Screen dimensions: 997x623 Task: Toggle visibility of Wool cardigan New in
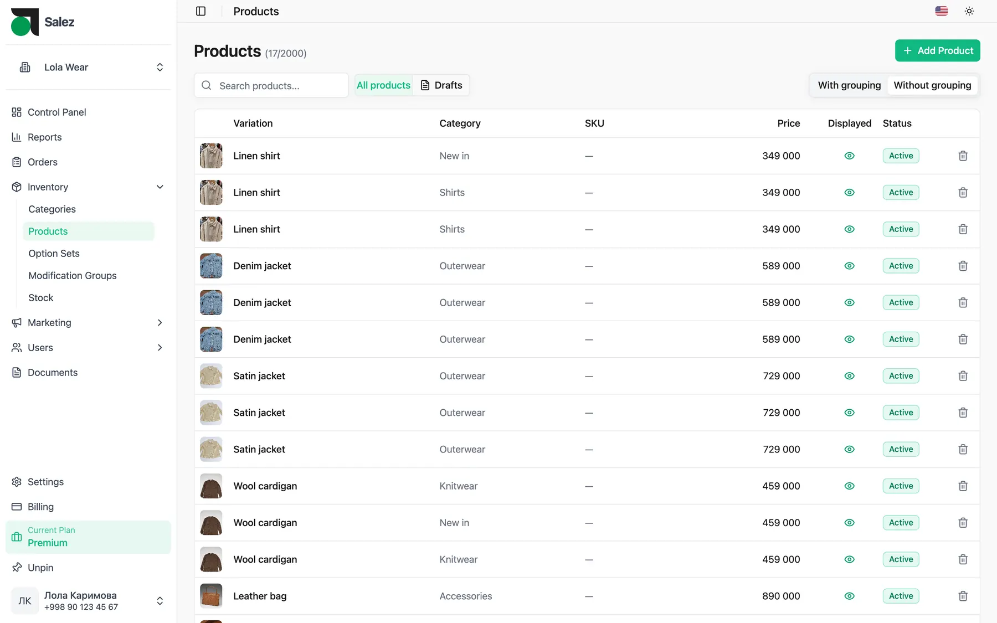coord(849,523)
